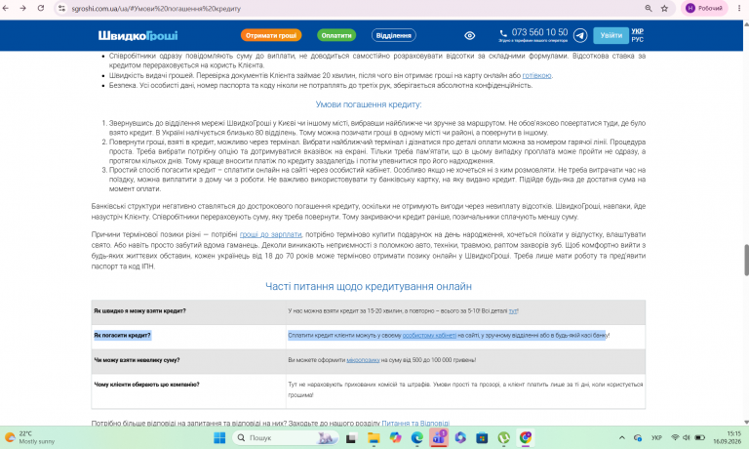Open uTorrent from taskbar

503,437
